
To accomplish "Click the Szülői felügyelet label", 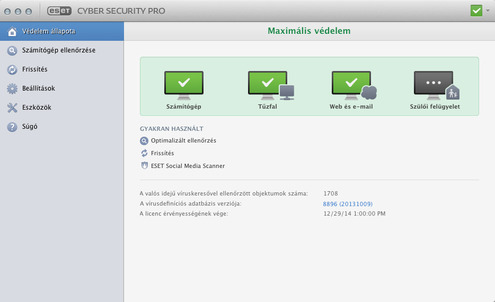I will (x=435, y=106).
